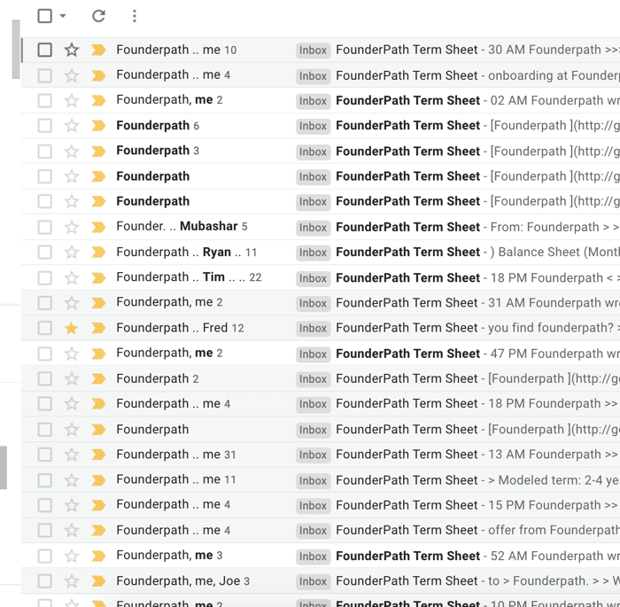The image size is (620, 607).
Task: Open thread previewing 'Modeled term: 2-4'
Action: point(321,480)
